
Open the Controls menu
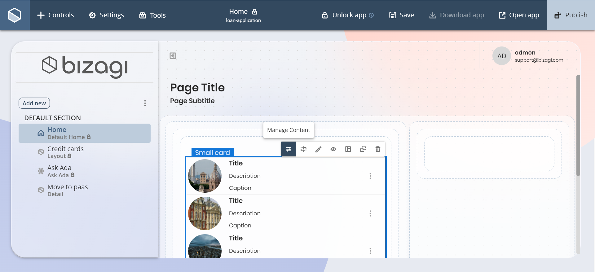(x=55, y=15)
